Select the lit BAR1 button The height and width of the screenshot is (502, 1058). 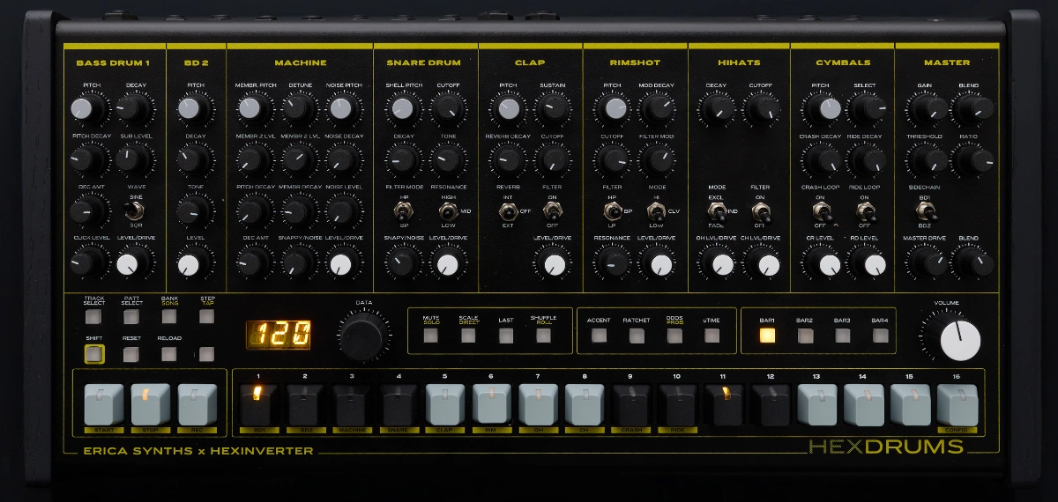(x=767, y=335)
